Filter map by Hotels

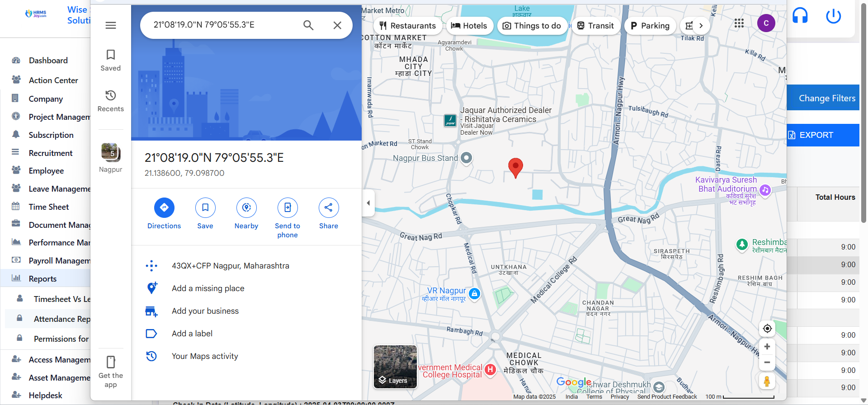click(x=469, y=26)
